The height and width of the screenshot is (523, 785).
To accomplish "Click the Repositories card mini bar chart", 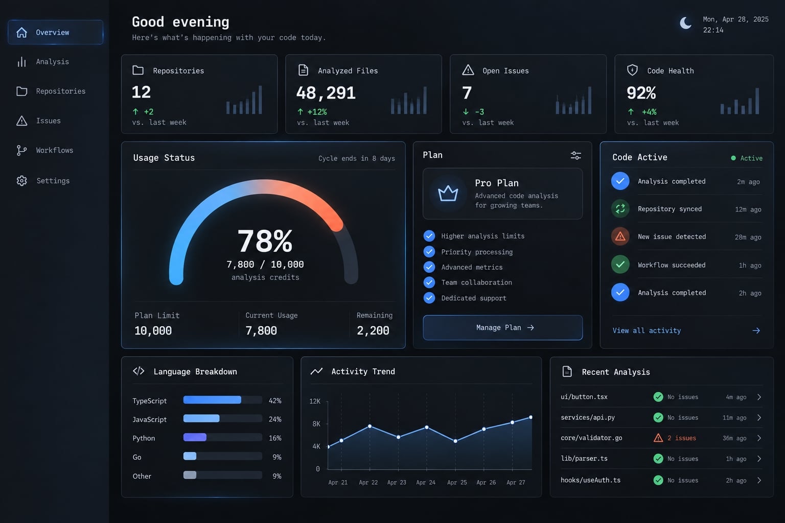I will tap(244, 100).
